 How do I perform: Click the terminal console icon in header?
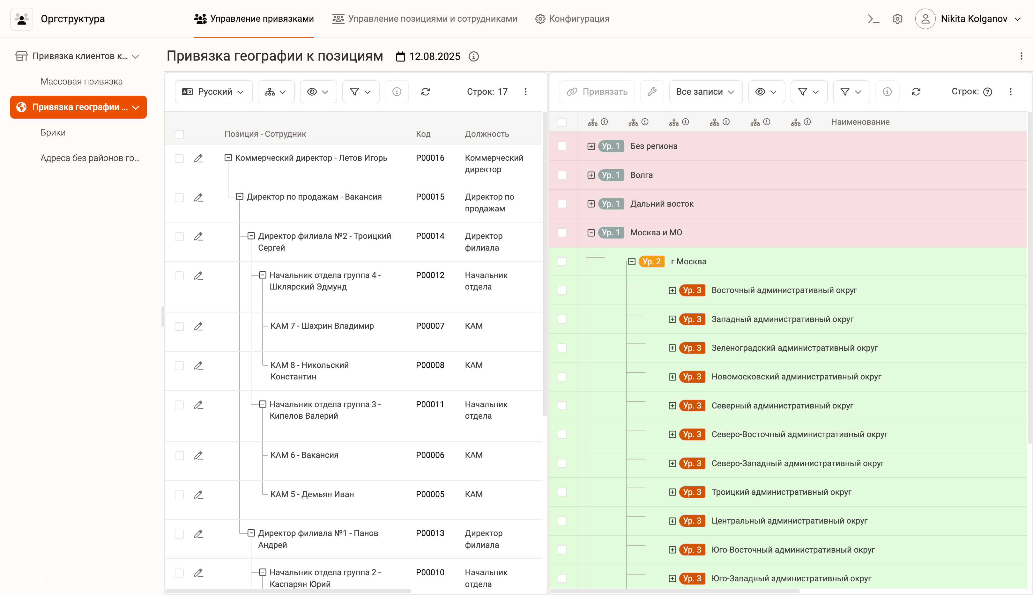pyautogui.click(x=873, y=19)
